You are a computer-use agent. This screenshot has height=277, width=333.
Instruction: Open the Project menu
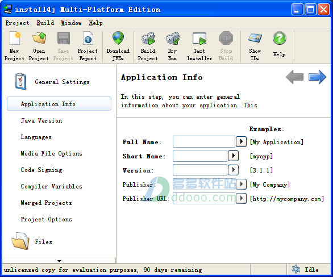(x=17, y=23)
